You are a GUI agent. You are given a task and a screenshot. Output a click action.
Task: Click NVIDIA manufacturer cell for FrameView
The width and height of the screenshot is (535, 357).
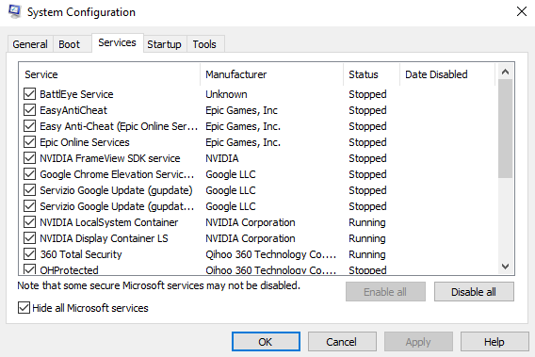[x=221, y=158]
